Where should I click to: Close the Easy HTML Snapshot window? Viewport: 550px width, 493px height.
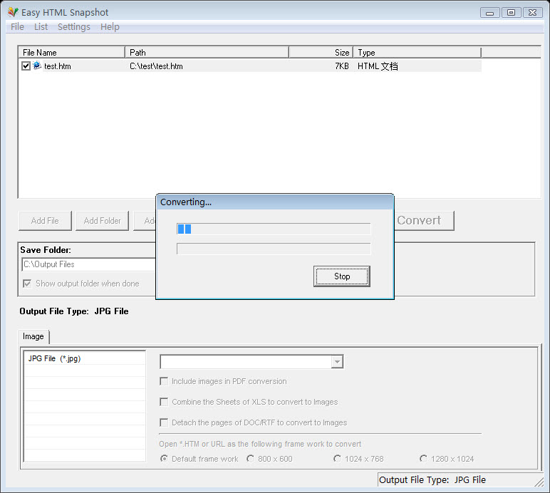(532, 13)
